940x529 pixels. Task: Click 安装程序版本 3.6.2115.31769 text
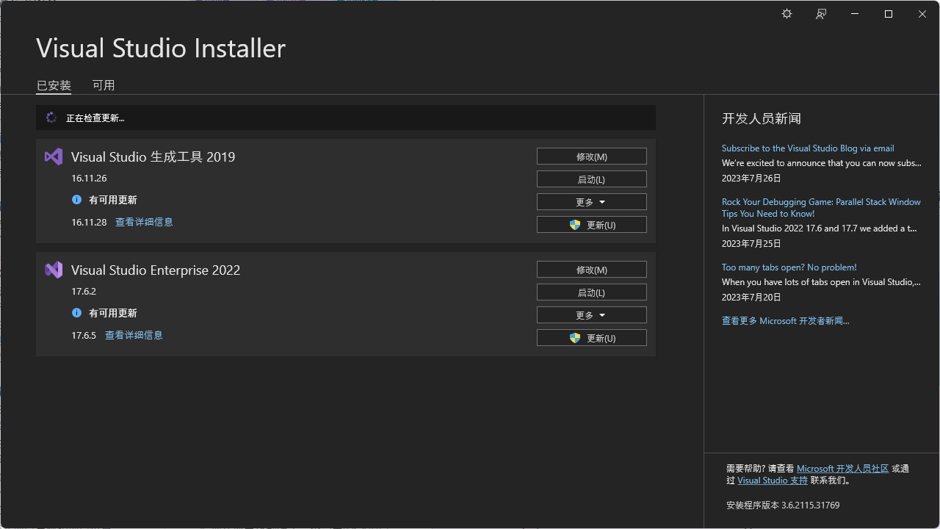click(783, 505)
